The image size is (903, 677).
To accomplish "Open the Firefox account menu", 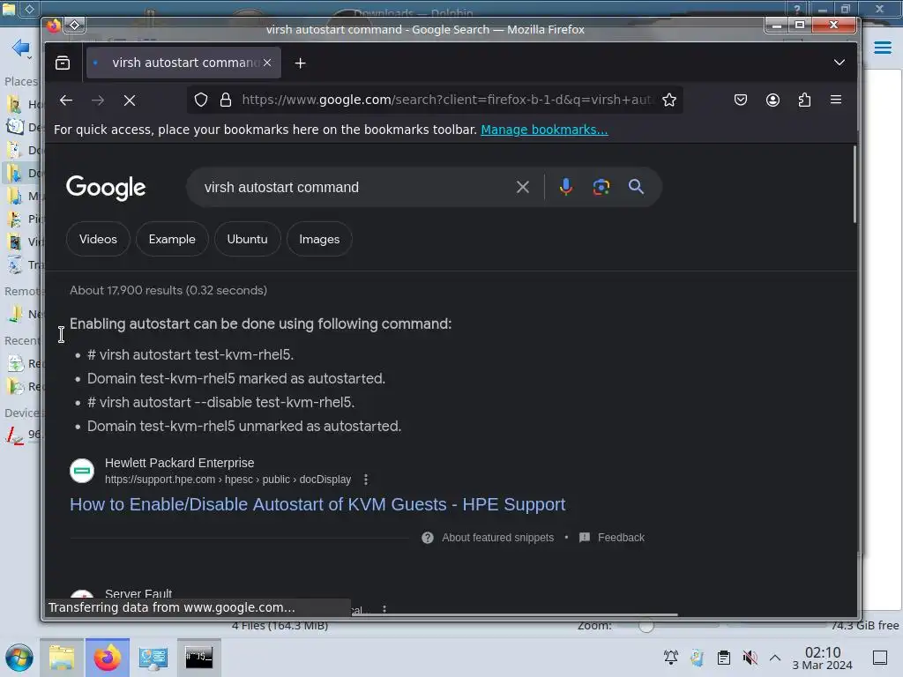I will [772, 100].
